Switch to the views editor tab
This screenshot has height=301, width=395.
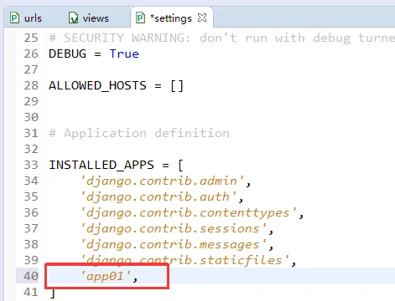click(89, 18)
